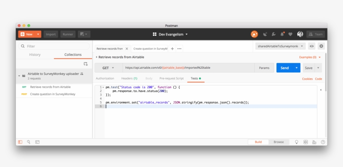Open the Code link
The height and width of the screenshot is (167, 343).
[x=318, y=79]
